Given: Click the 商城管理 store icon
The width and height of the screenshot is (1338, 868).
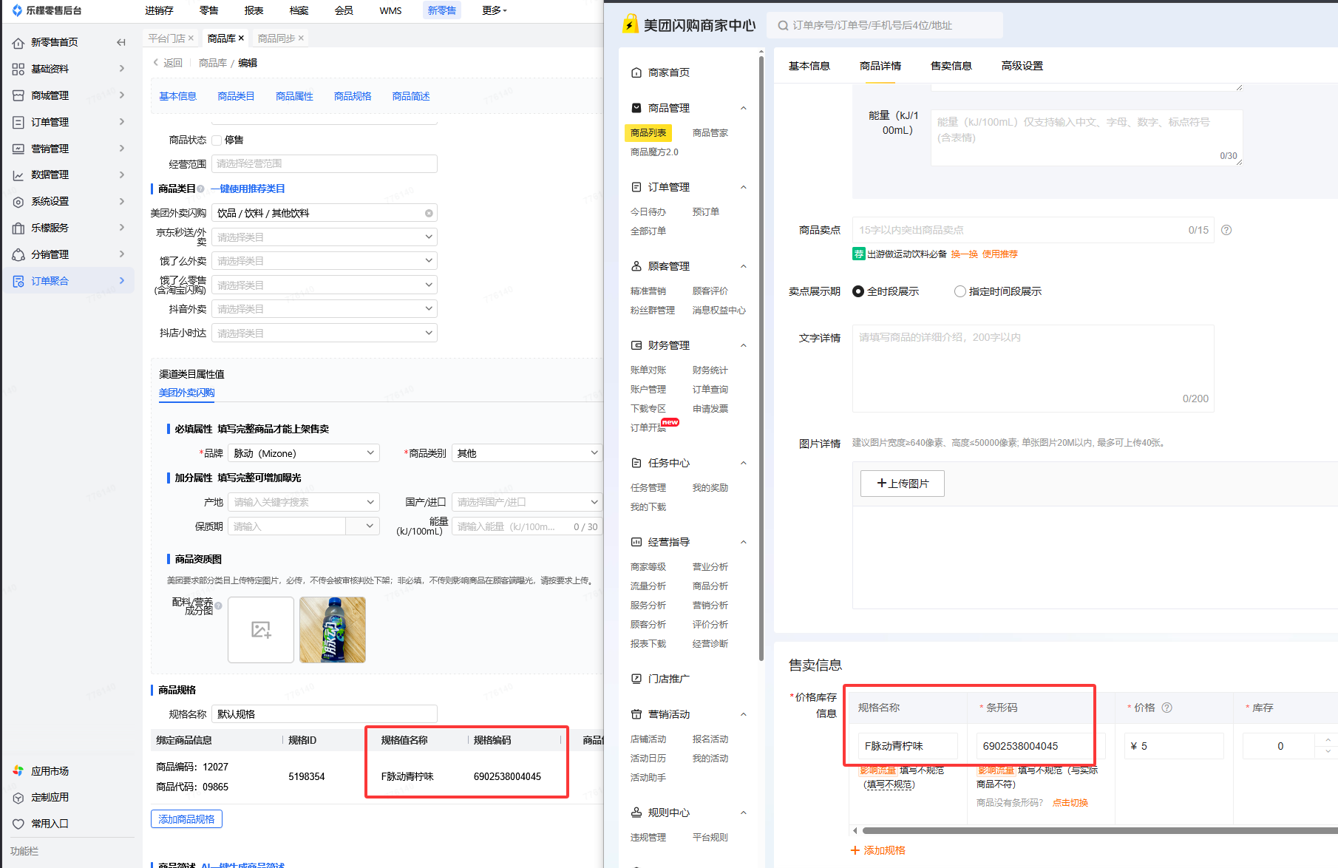Looking at the screenshot, I should pyautogui.click(x=18, y=95).
